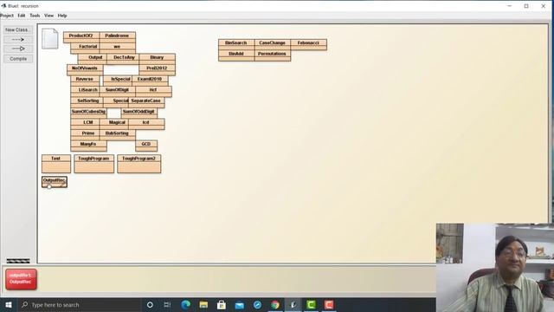The image size is (554, 312).
Task: Open the Edit menu
Action: [22, 16]
